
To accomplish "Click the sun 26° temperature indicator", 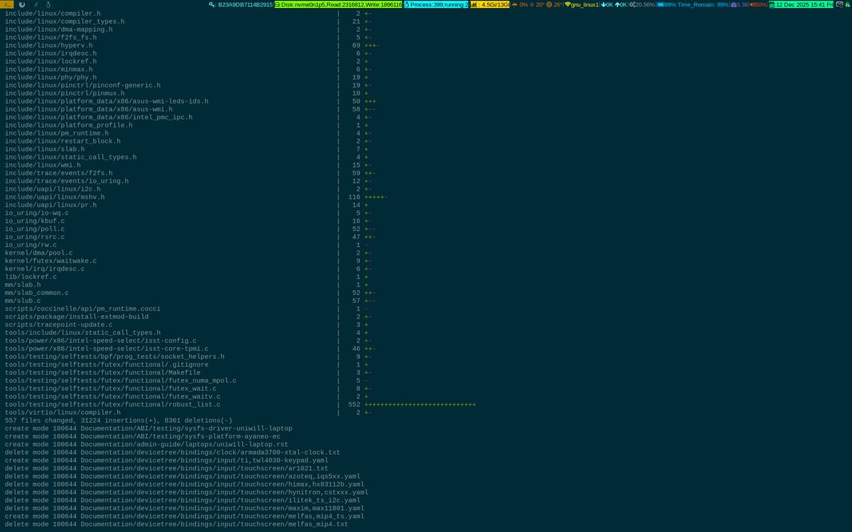I will tap(555, 4).
